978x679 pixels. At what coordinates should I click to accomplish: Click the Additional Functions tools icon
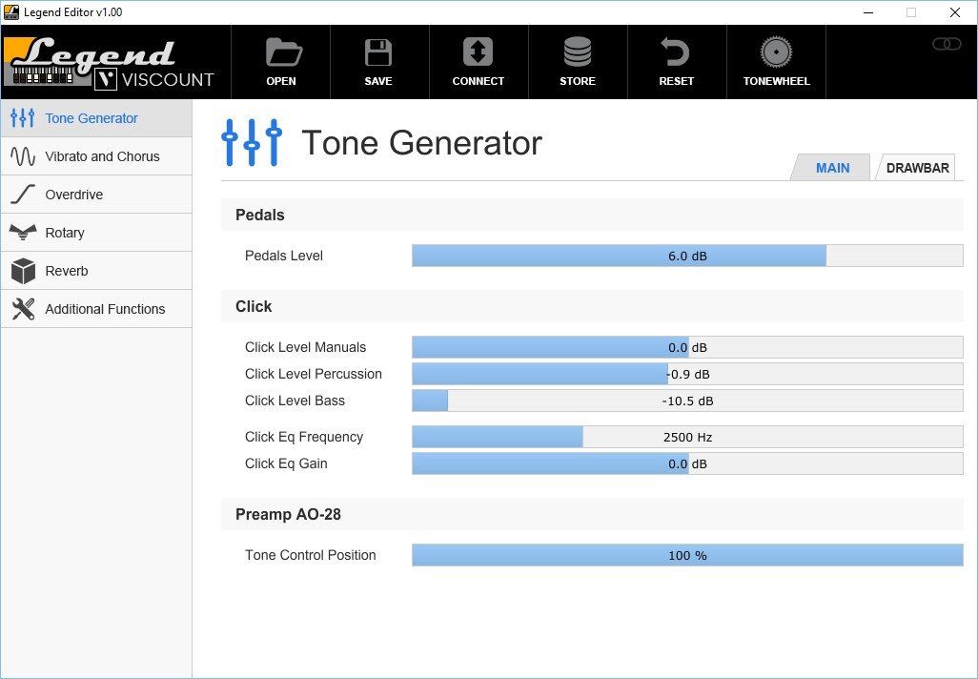coord(23,309)
